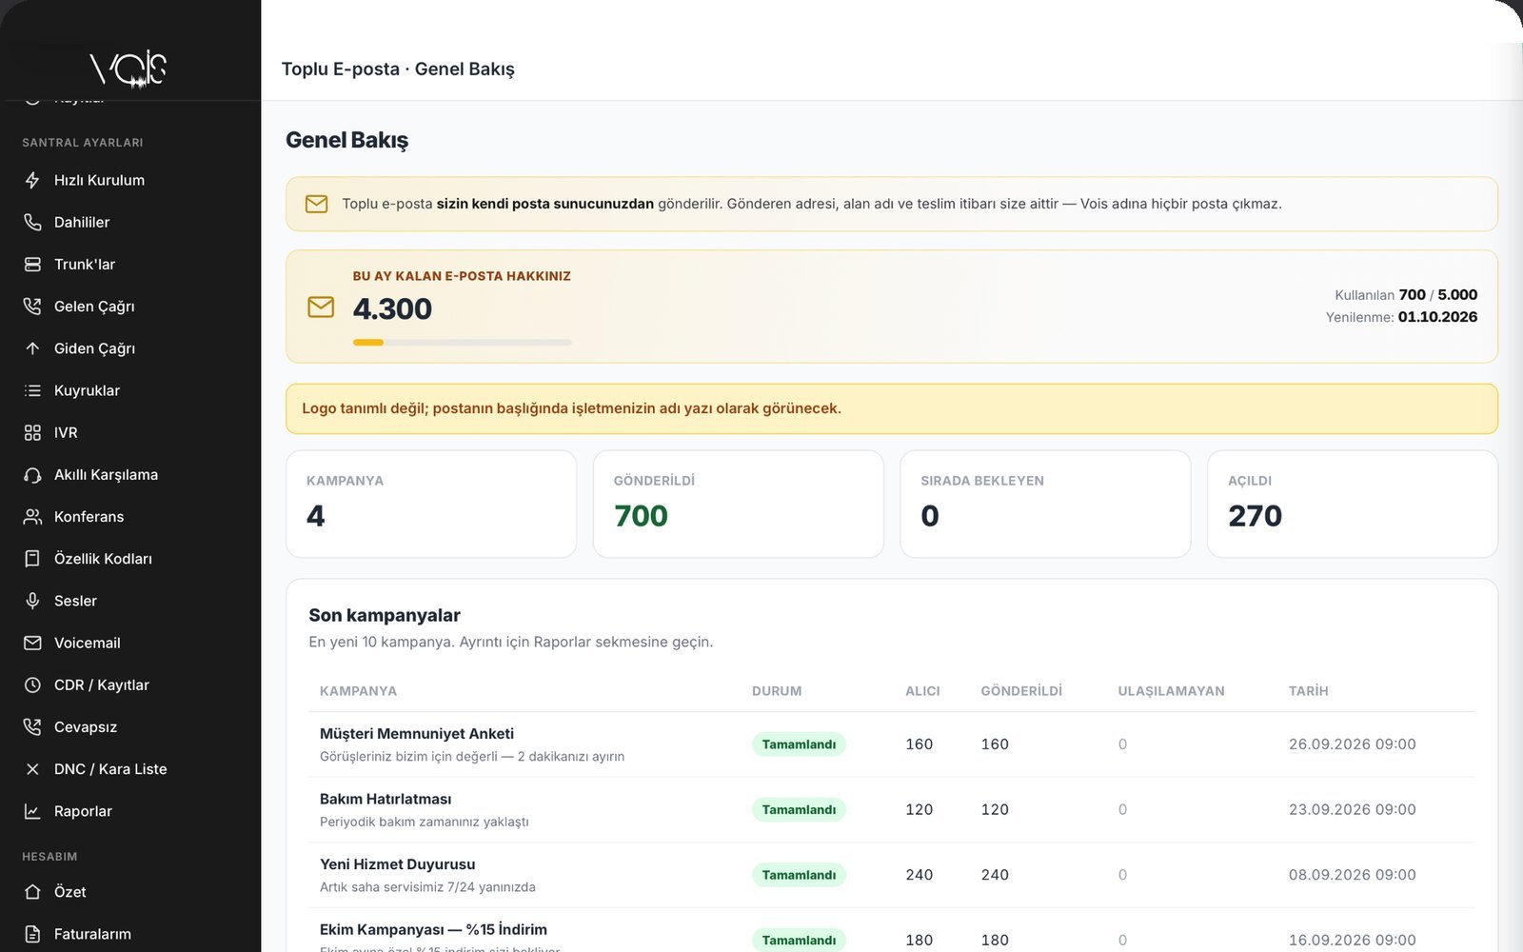
Task: Click the Kampanya count card
Action: click(x=431, y=504)
